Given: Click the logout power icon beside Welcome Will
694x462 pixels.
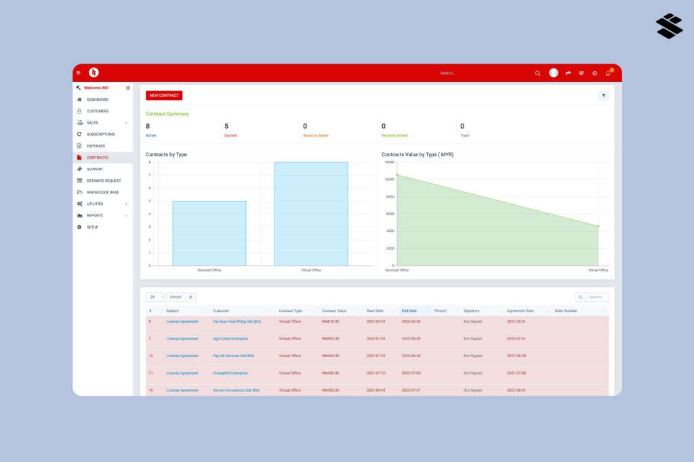Looking at the screenshot, I should click(x=128, y=88).
